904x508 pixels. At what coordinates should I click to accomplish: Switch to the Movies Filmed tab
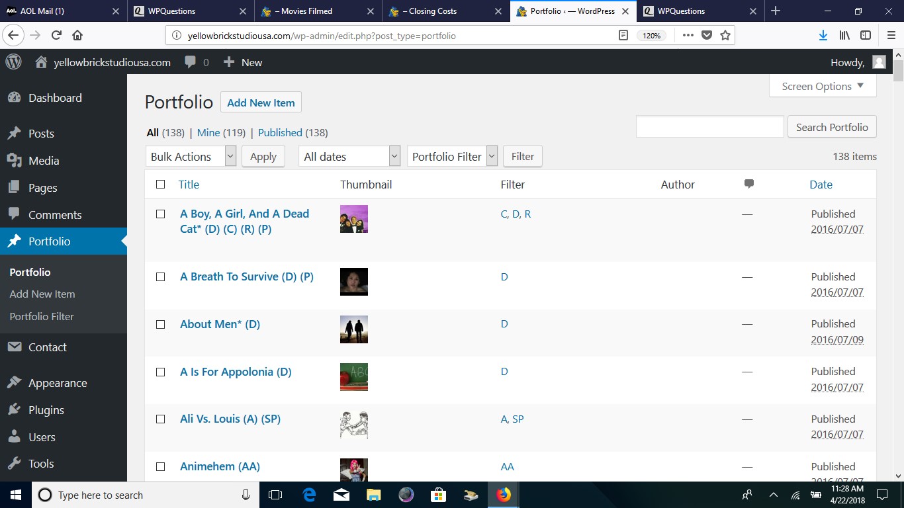318,11
